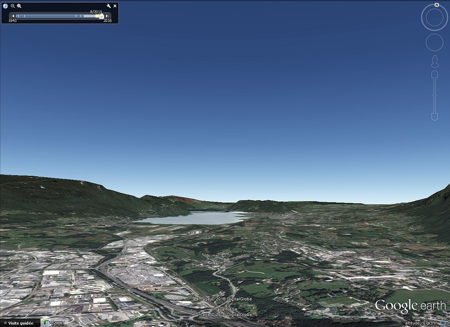Open timeline options wrench icon
Image resolution: width=450 pixels, height=327 pixels.
109,6
